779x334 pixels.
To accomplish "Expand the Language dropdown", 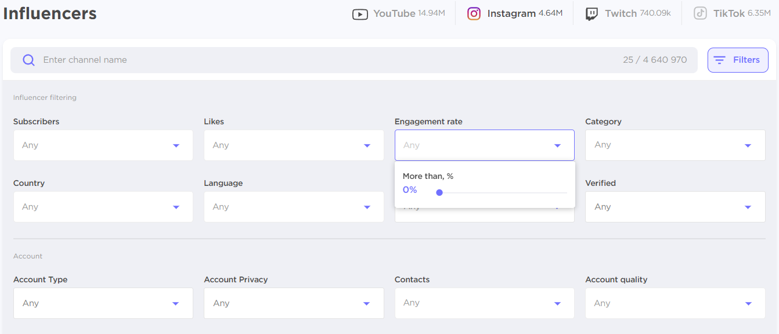I will tap(294, 207).
